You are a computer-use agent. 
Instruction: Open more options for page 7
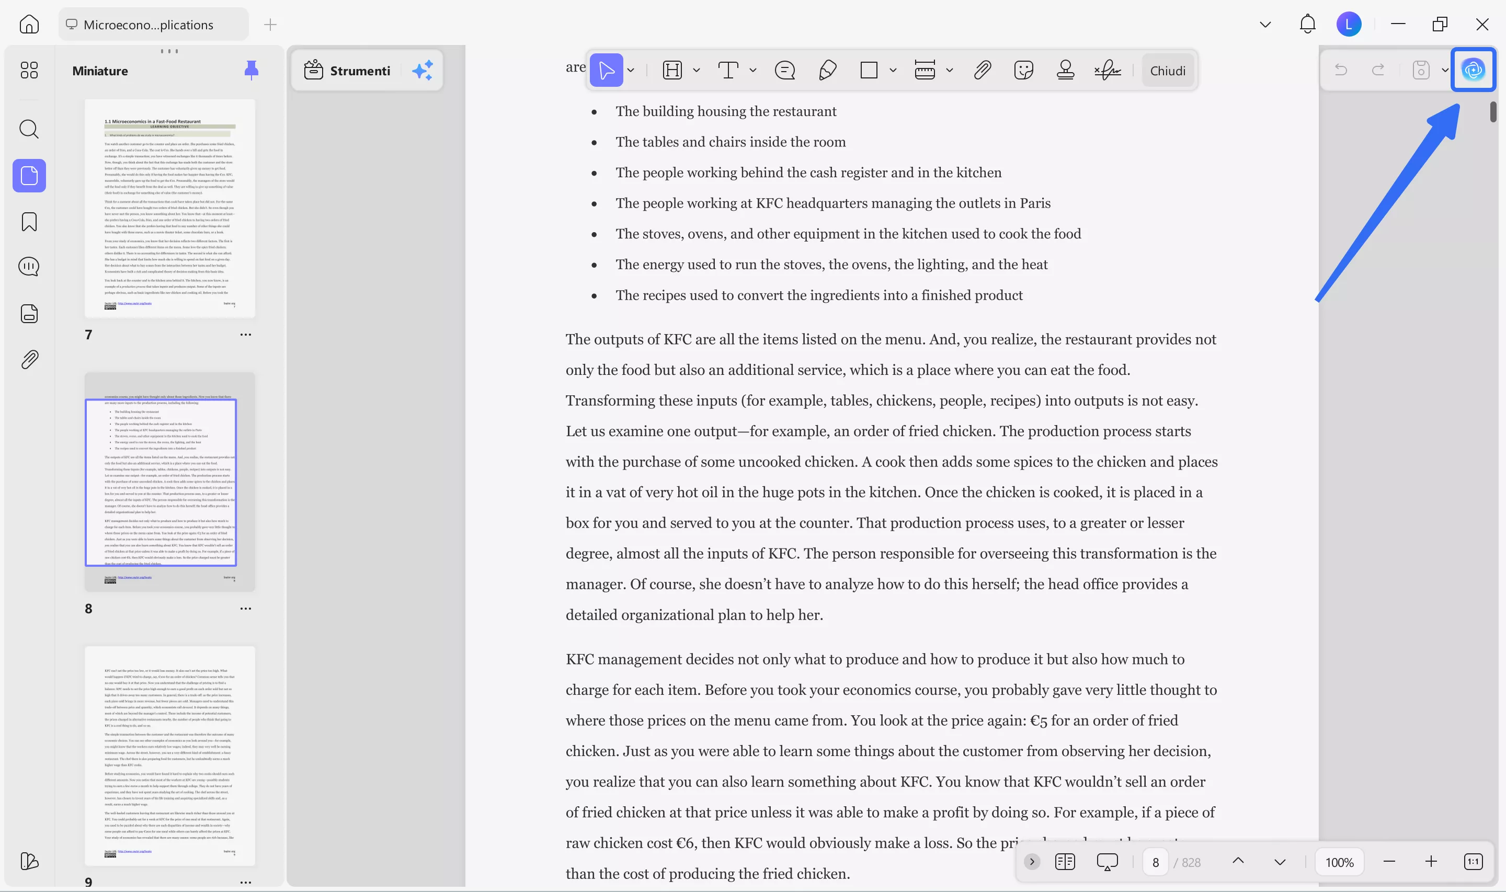pos(246,335)
